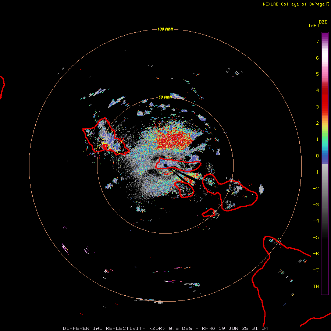This screenshot has height=331, width=331.
Task: Click the 50 NMI range ring label
Action: [x=165, y=97]
